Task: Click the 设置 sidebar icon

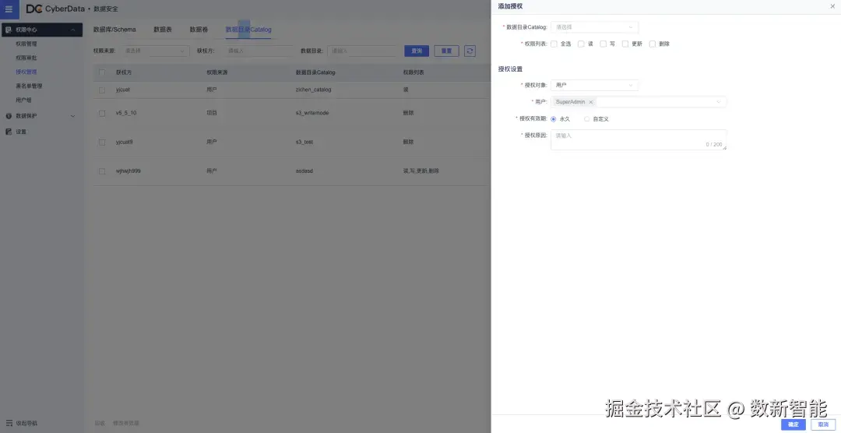Action: tap(9, 132)
